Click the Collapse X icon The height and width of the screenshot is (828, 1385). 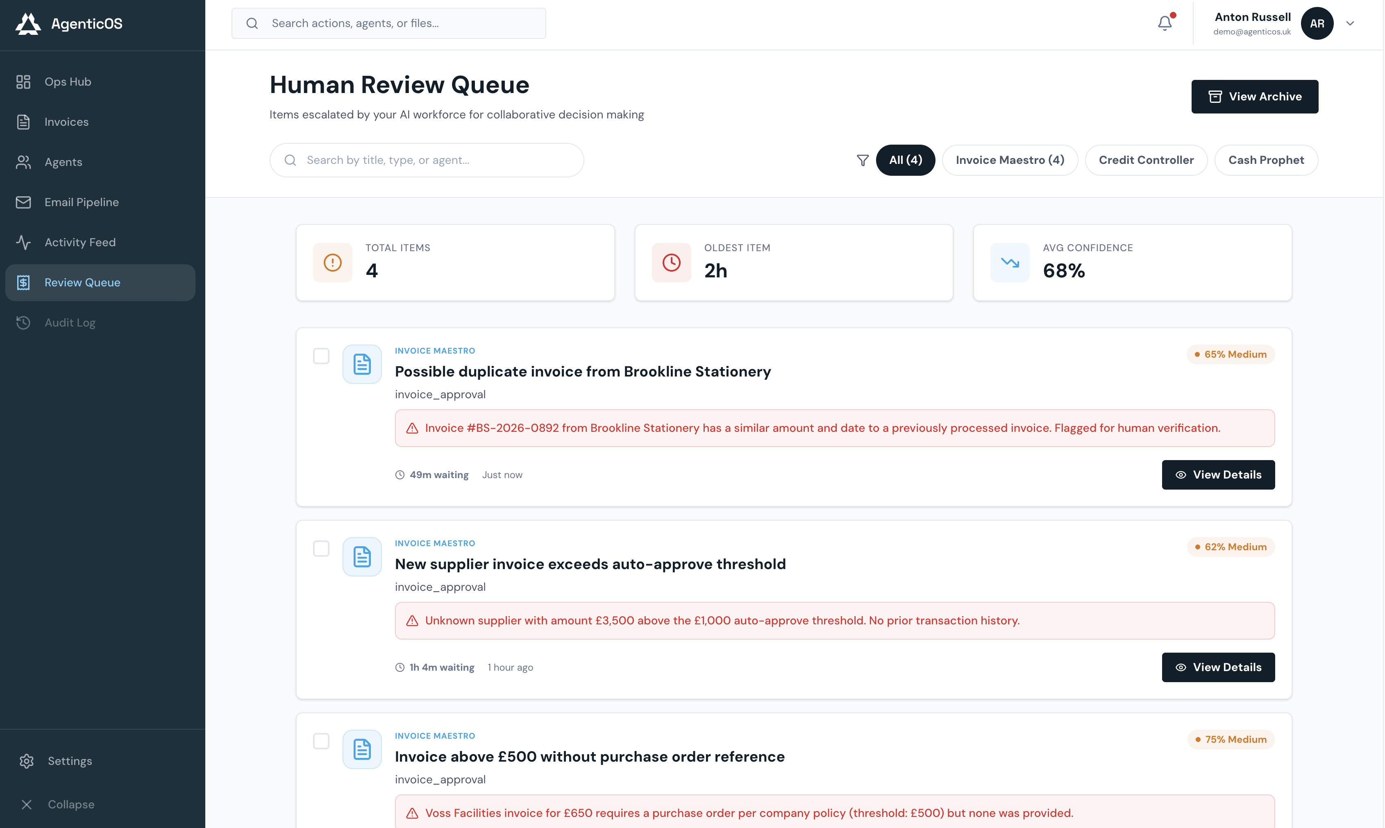[x=27, y=805]
